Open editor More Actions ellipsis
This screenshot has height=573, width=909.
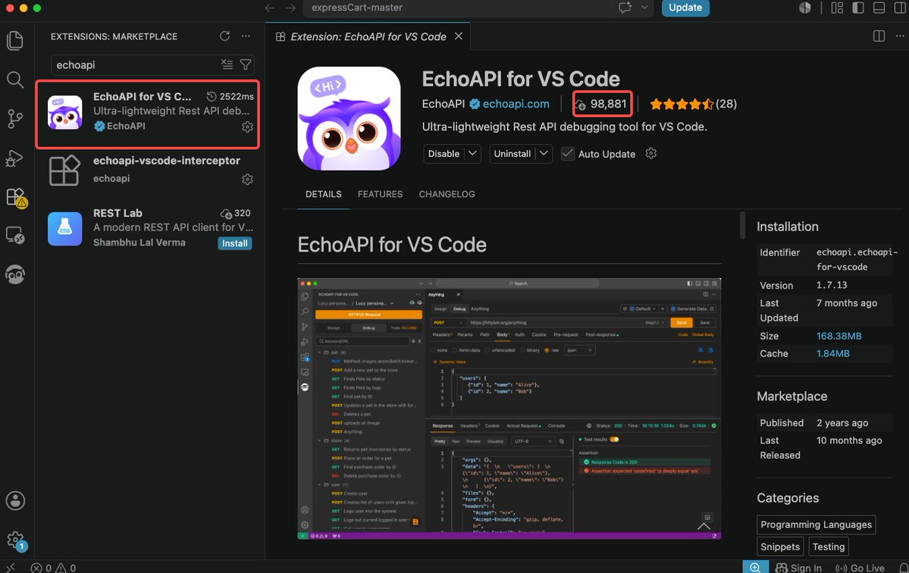pos(900,36)
